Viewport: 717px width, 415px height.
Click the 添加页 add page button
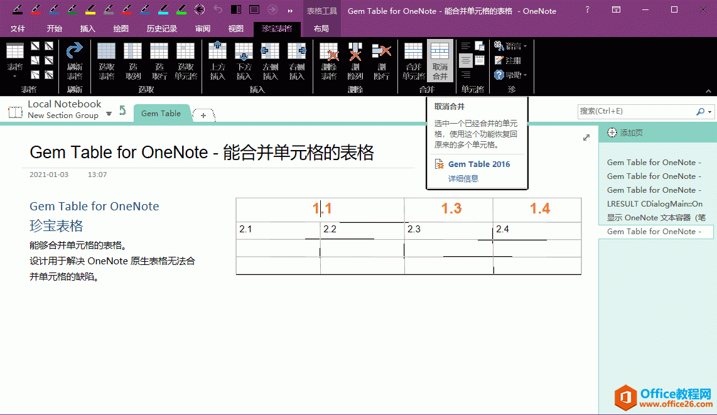click(631, 133)
